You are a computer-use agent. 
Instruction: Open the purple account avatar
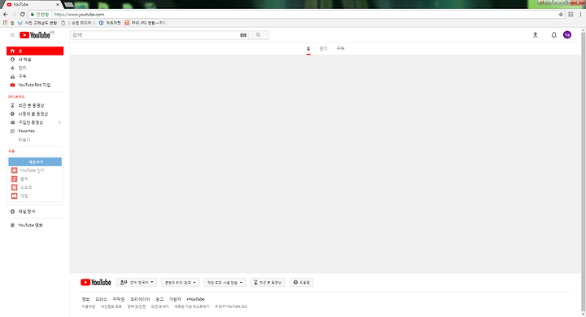567,35
